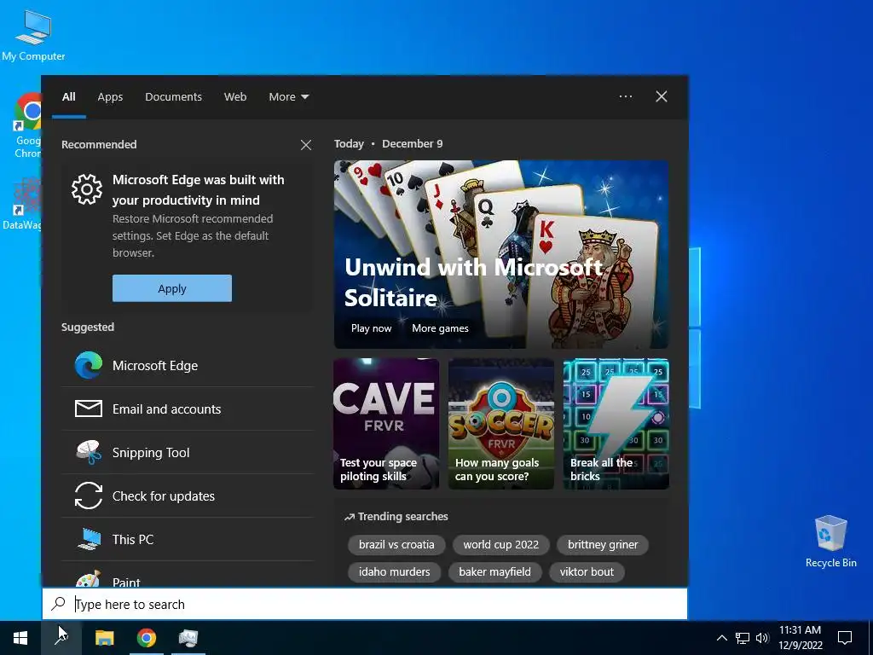Search trending 'brittney griner'
This screenshot has height=655, width=873.
pos(603,544)
